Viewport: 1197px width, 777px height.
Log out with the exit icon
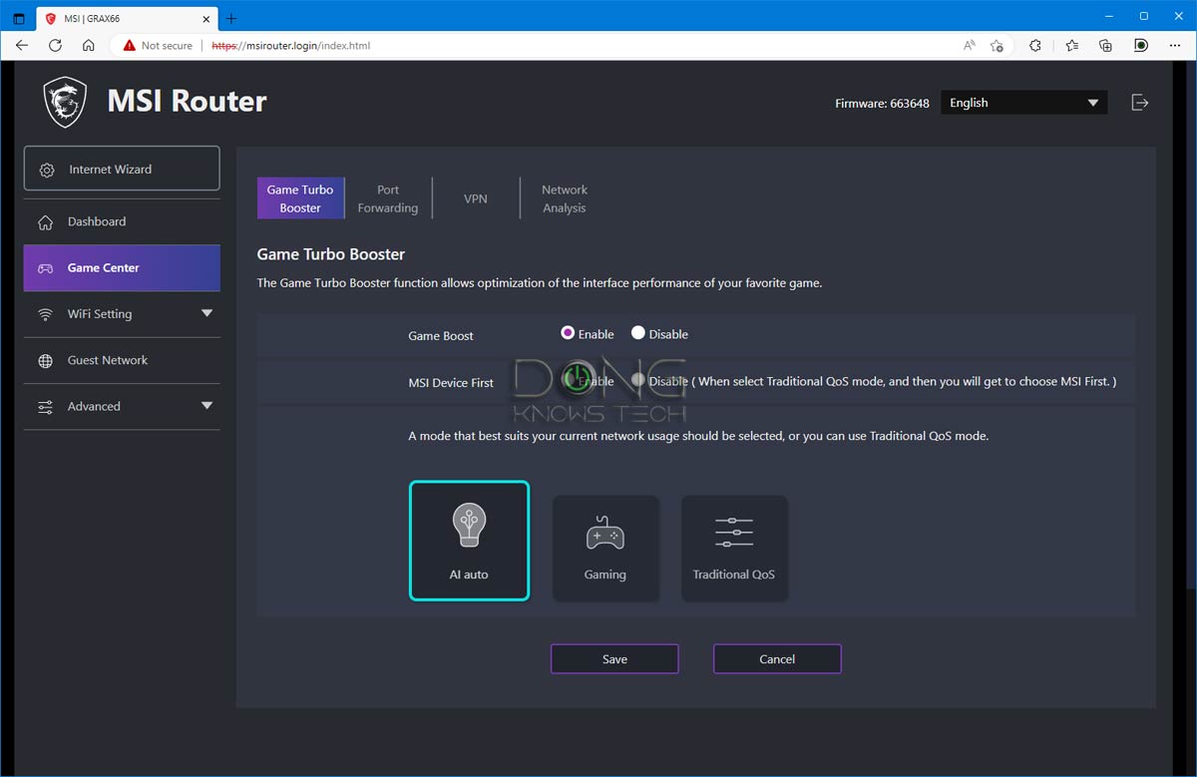1139,103
